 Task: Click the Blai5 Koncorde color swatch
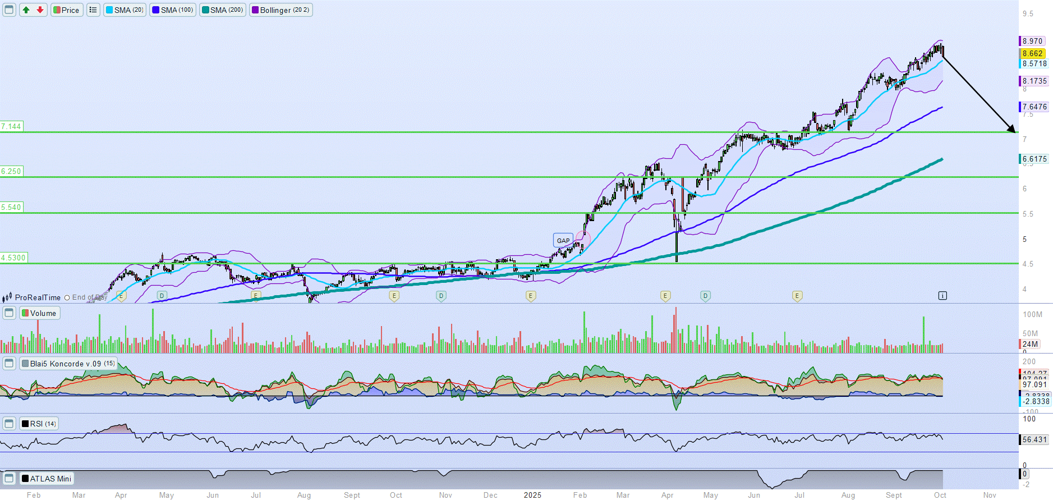point(25,364)
